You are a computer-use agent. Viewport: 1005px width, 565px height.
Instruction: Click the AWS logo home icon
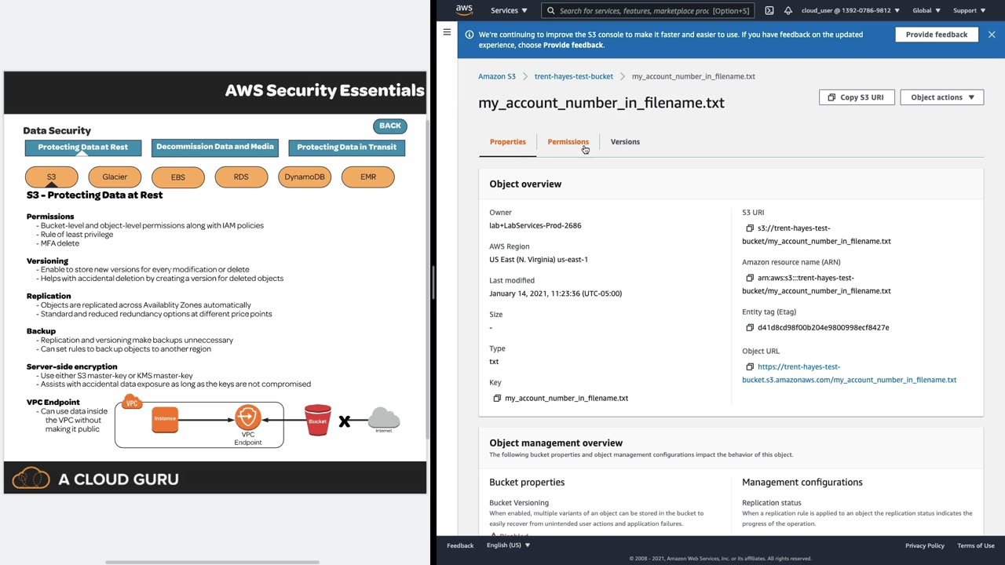click(464, 10)
